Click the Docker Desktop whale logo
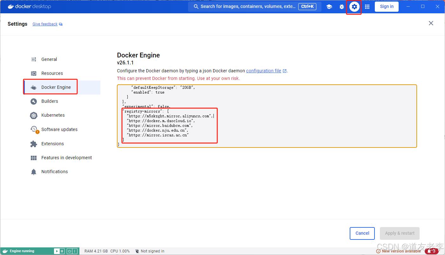 coord(11,6)
